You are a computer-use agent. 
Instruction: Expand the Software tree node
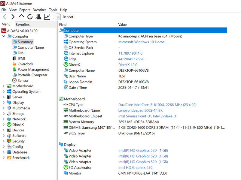(x=4, y=136)
